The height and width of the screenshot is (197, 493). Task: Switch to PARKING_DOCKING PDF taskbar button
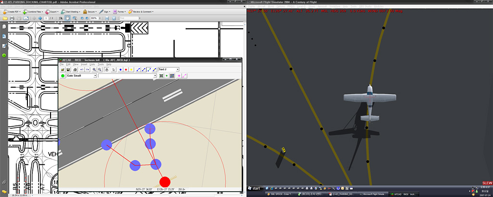click(342, 194)
